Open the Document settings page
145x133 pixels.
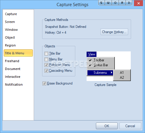point(12,69)
